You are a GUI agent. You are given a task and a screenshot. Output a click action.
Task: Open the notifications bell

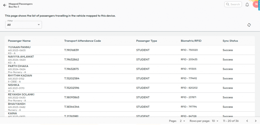247,5
